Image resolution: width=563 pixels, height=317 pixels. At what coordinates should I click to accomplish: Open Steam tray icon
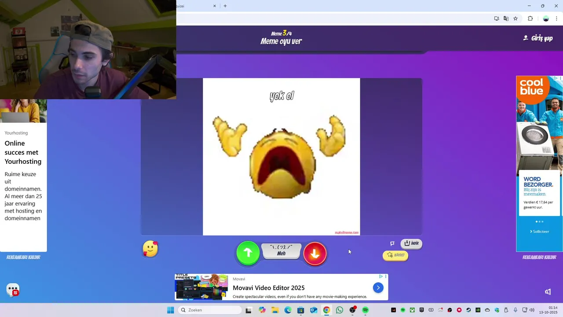[468, 310]
